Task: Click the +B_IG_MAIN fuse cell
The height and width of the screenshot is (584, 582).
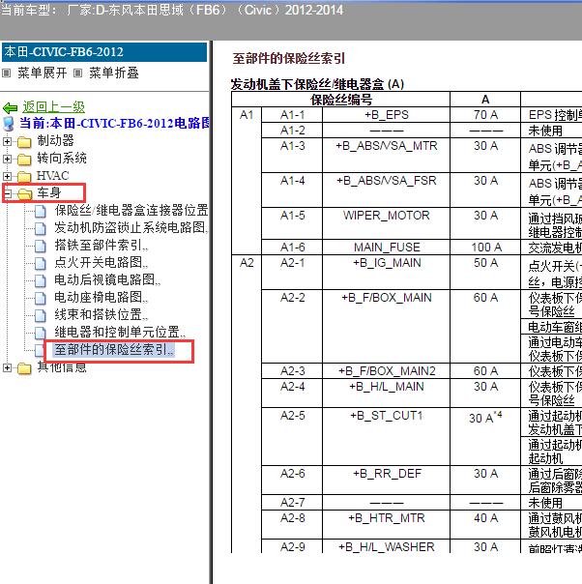Action: (x=386, y=273)
